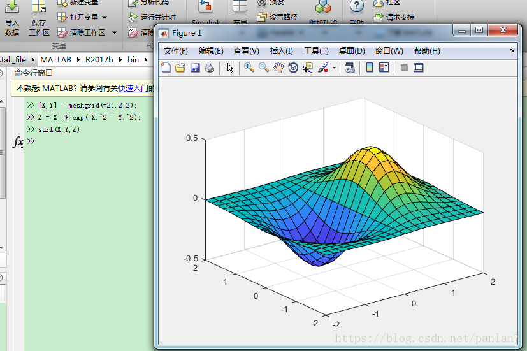This screenshot has width=527, height=351.
Task: Open the Brush tool color dropdown arrow
Action: click(x=334, y=68)
